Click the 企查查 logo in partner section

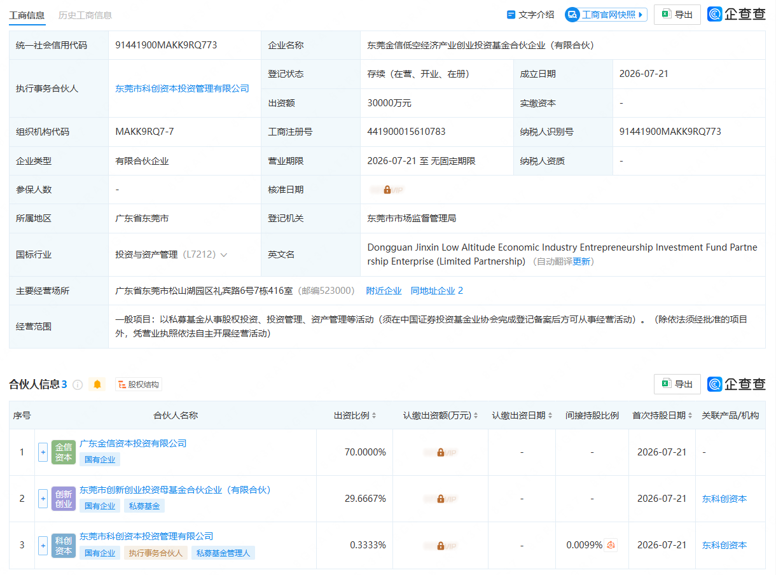tap(737, 384)
